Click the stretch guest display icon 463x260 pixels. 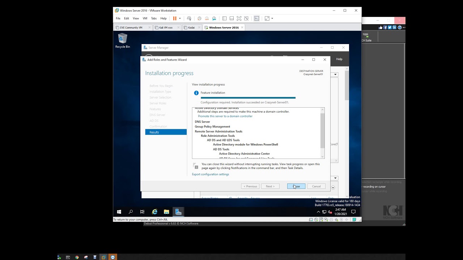tap(267, 18)
